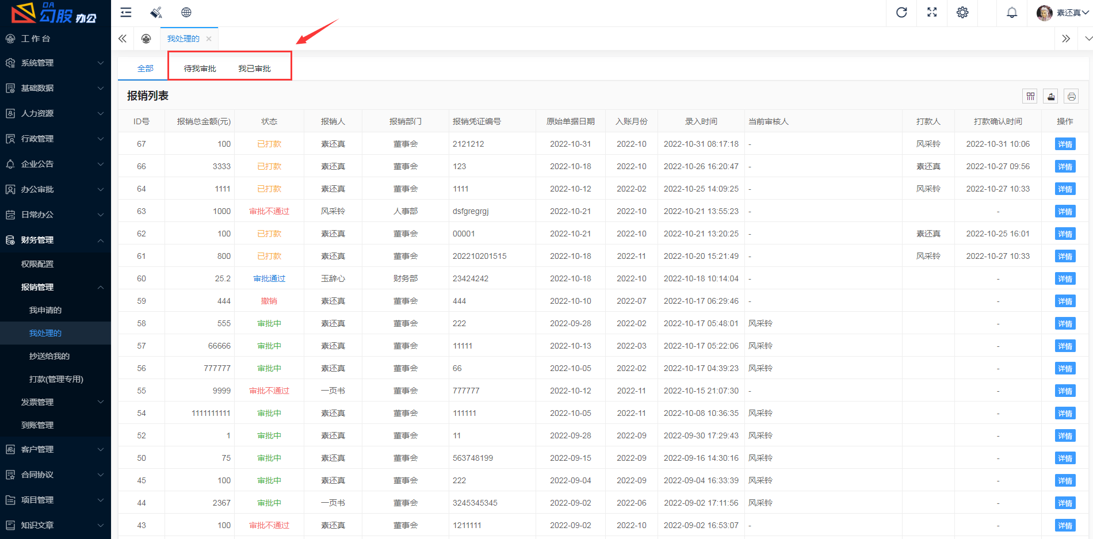Click user avatar picture
The height and width of the screenshot is (539, 1093).
(1045, 13)
